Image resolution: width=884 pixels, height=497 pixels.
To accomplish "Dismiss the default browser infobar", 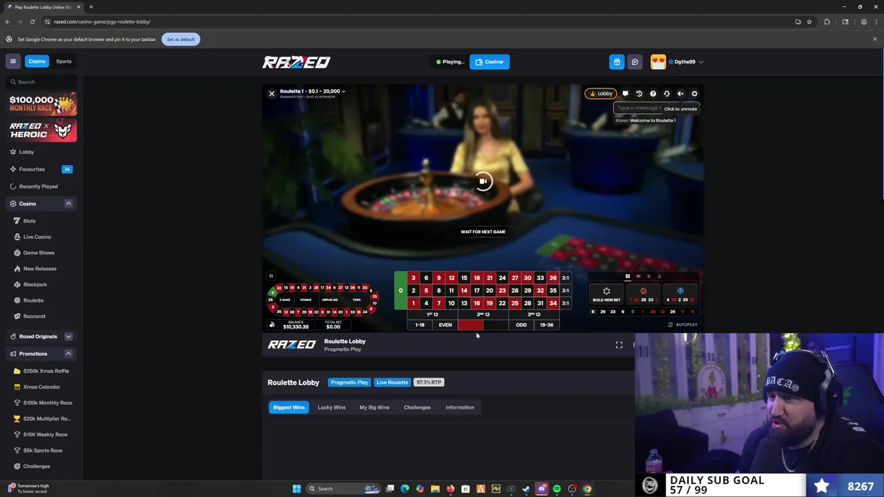I will pos(874,39).
